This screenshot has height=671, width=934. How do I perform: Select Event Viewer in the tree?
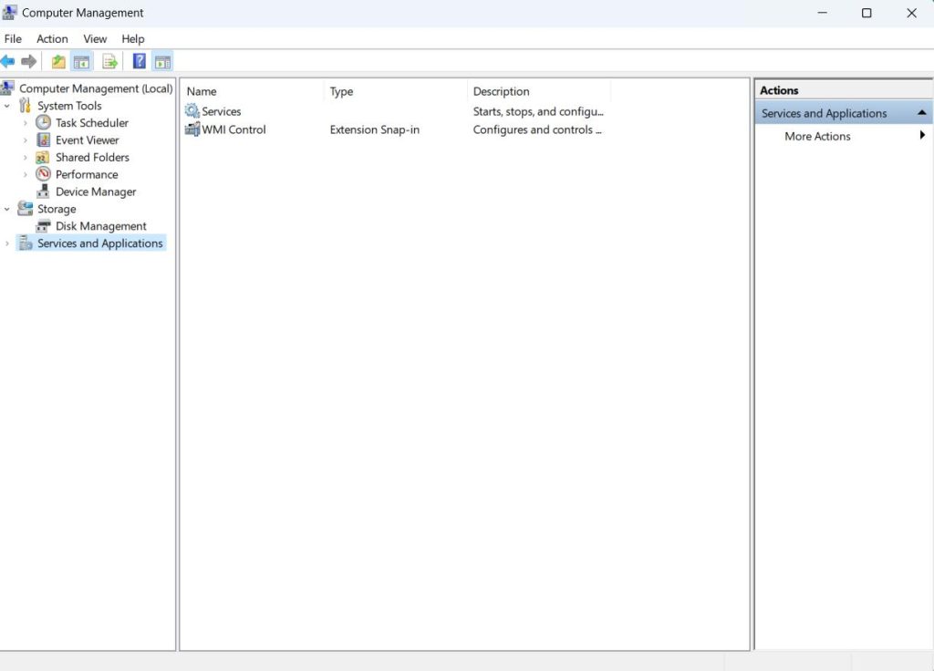pyautogui.click(x=87, y=139)
